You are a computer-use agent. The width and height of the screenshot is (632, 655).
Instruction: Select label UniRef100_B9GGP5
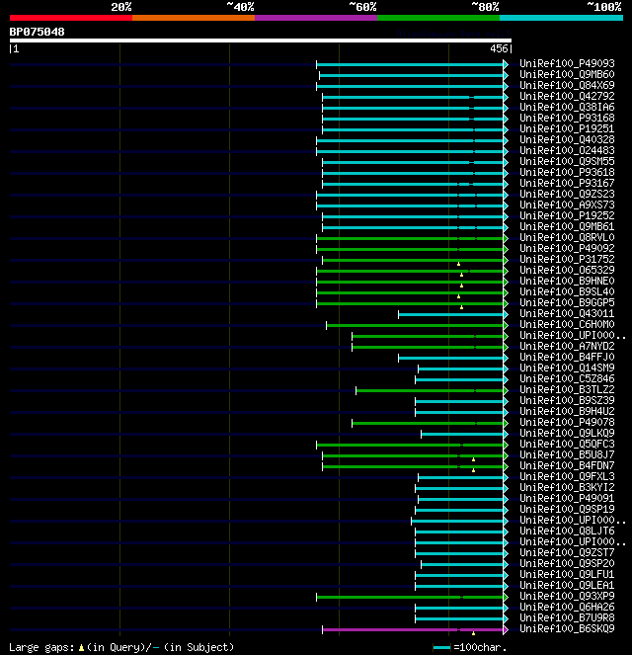click(x=567, y=302)
